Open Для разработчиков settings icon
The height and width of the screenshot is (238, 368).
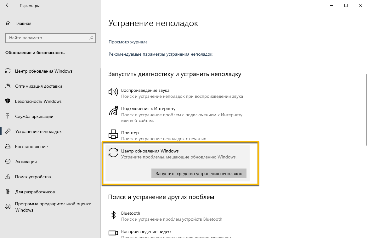pos(8,192)
